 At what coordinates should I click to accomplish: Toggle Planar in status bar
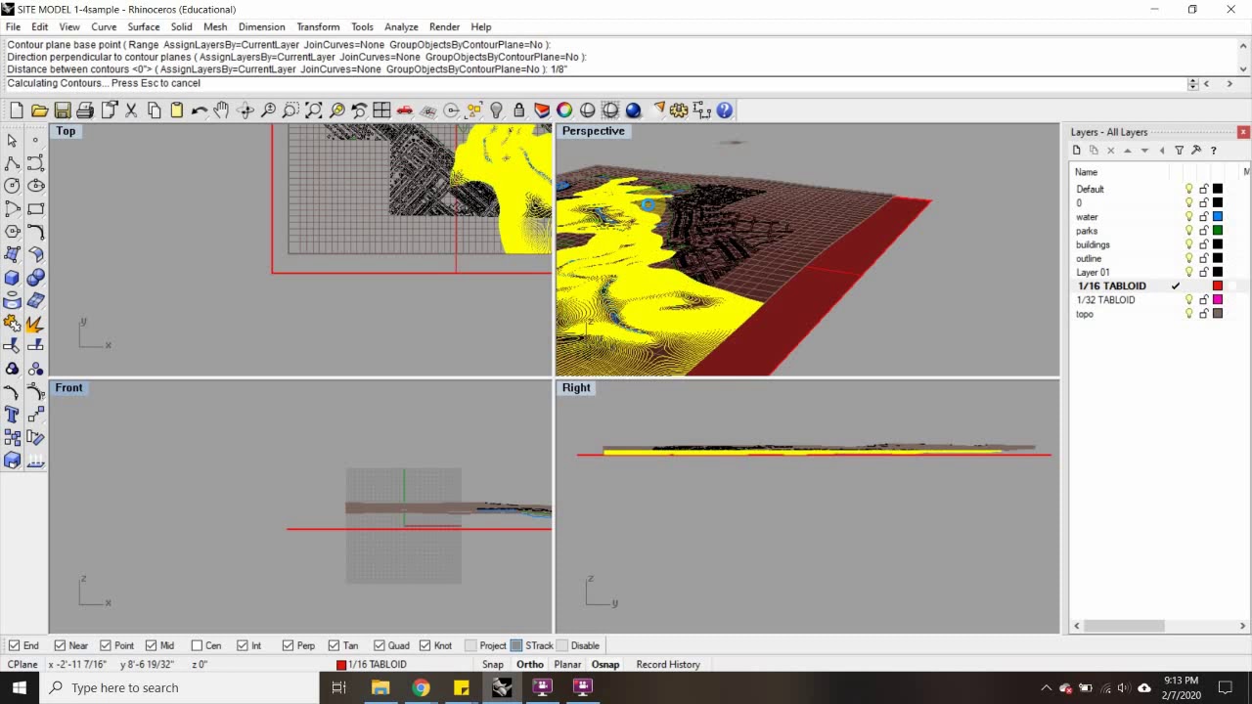point(567,665)
